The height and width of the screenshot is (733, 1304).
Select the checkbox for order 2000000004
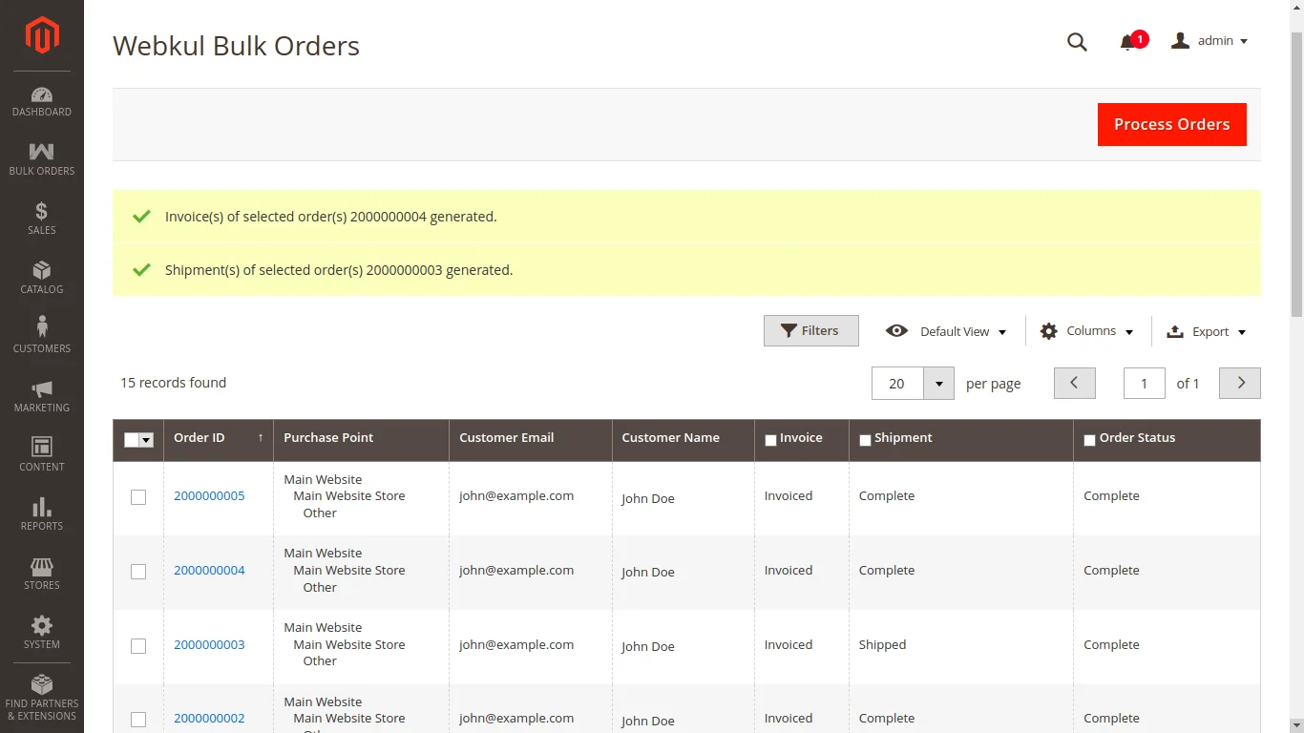[x=137, y=571]
